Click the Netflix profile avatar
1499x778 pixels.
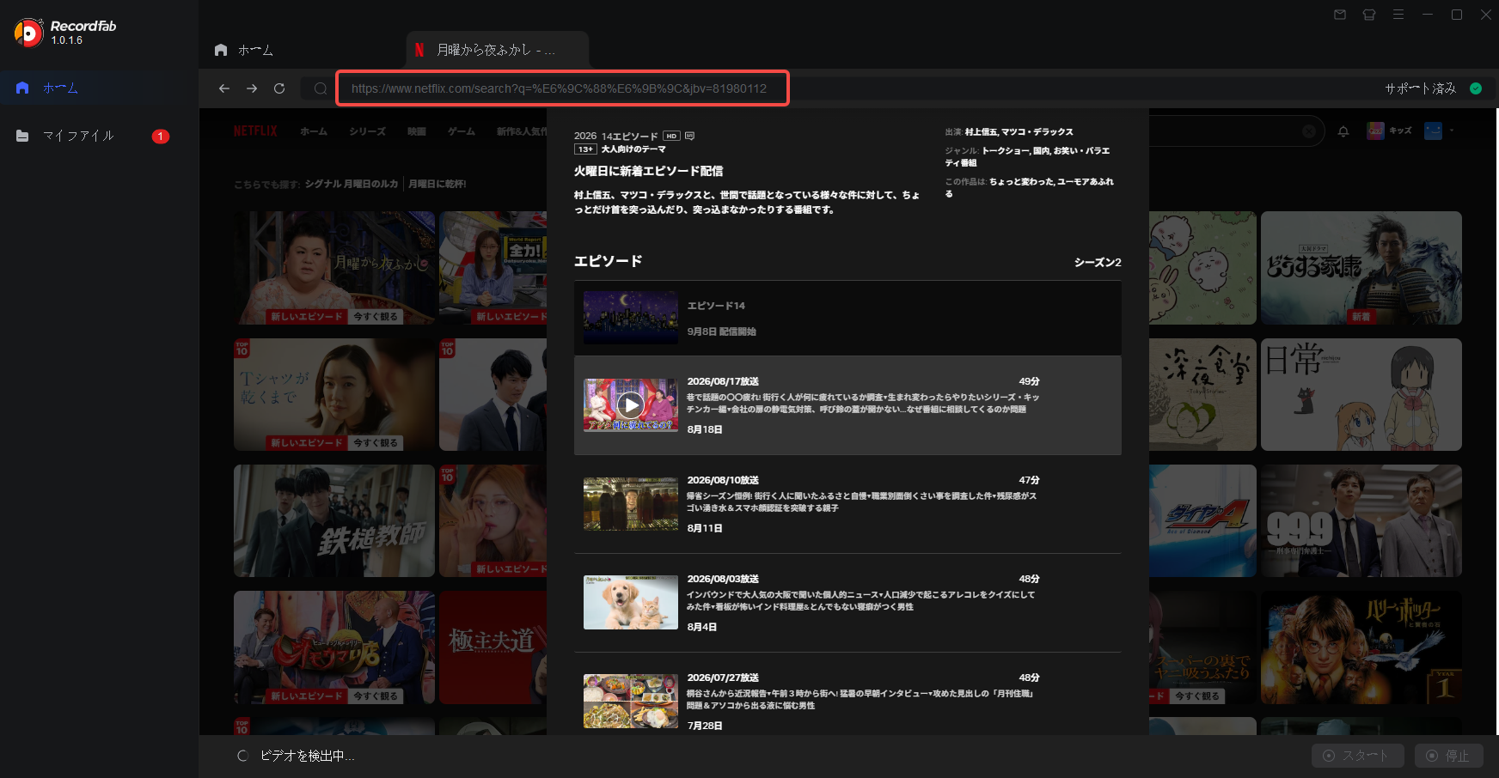tap(1433, 131)
